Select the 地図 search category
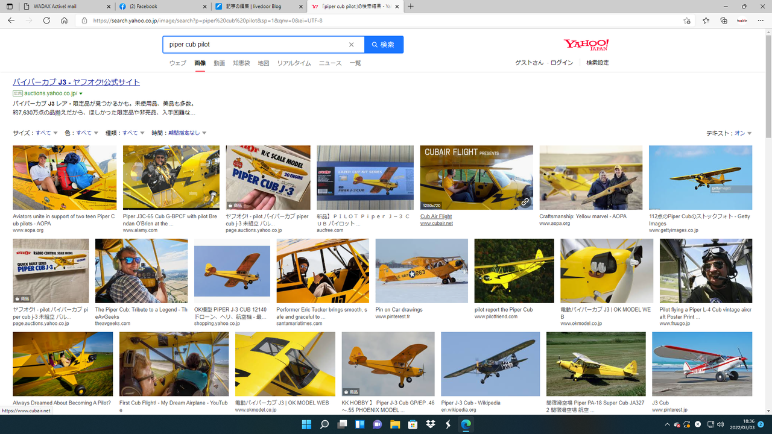Screen dimensions: 772x434 pos(264,63)
